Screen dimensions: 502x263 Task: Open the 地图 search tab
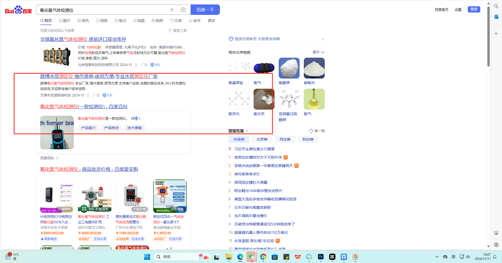point(139,21)
